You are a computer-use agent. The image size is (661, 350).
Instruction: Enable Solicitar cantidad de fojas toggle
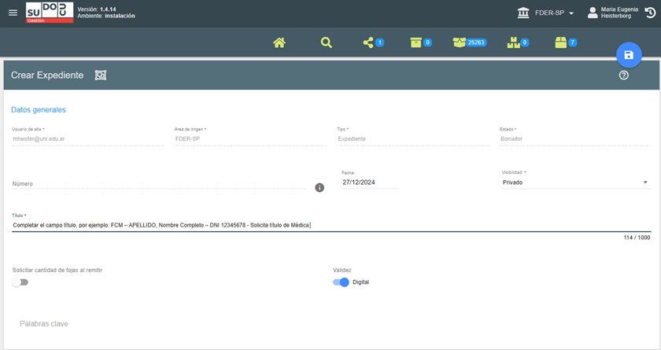click(20, 282)
